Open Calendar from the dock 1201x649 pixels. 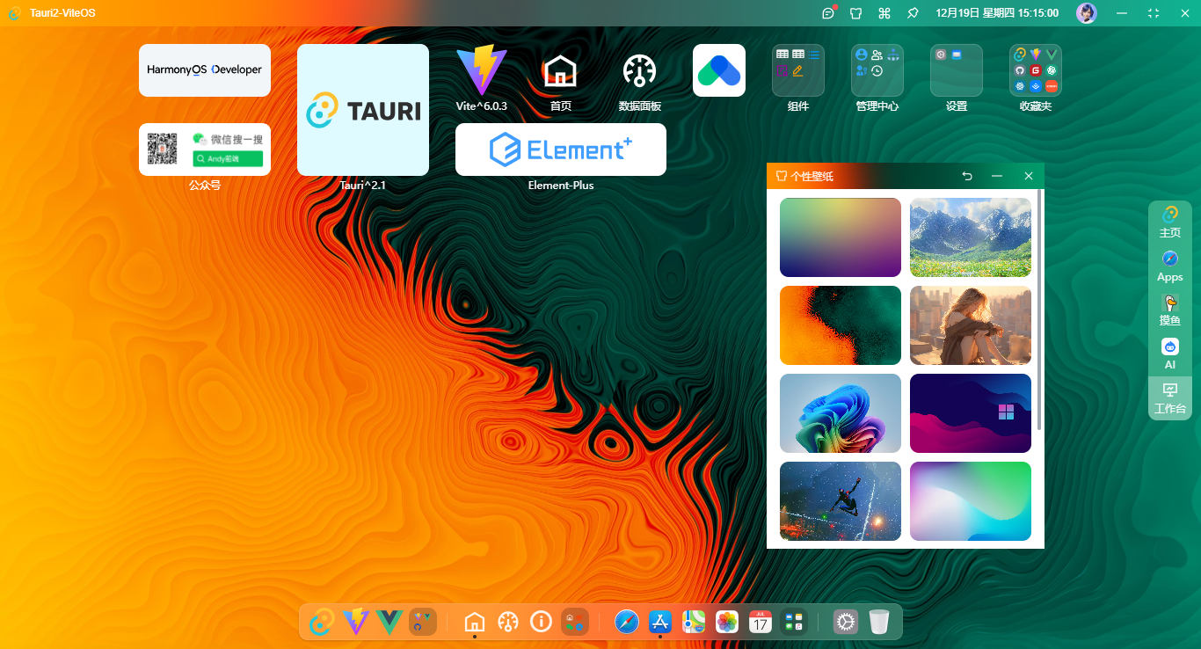pos(761,622)
